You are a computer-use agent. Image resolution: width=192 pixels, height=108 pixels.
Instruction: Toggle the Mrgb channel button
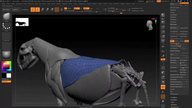[x=69, y=8]
